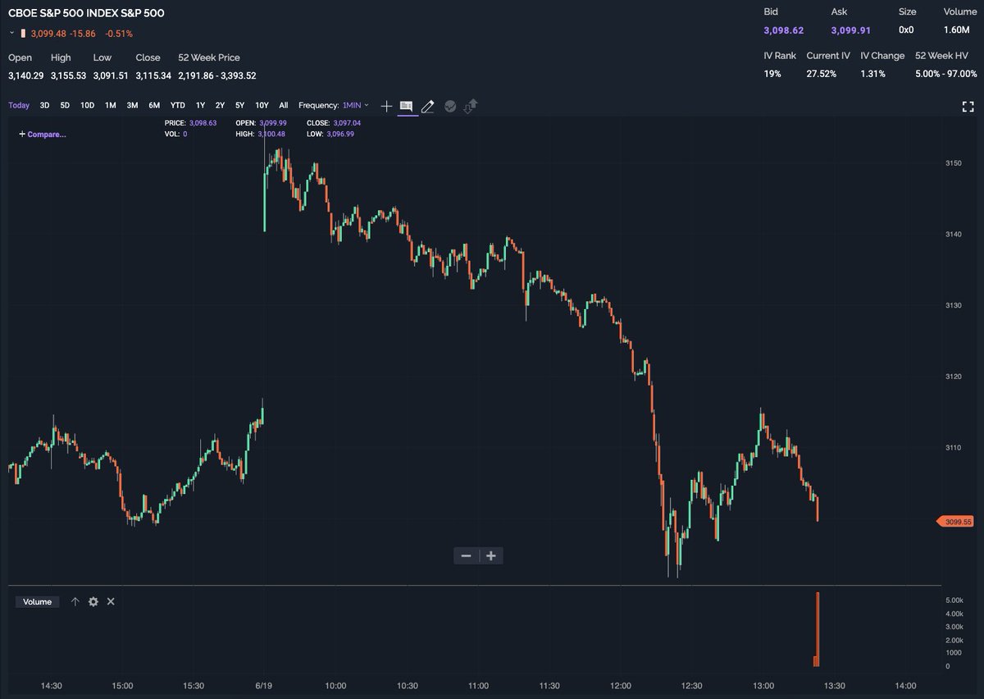
Task: Select the Today time range
Action: pyautogui.click(x=19, y=105)
